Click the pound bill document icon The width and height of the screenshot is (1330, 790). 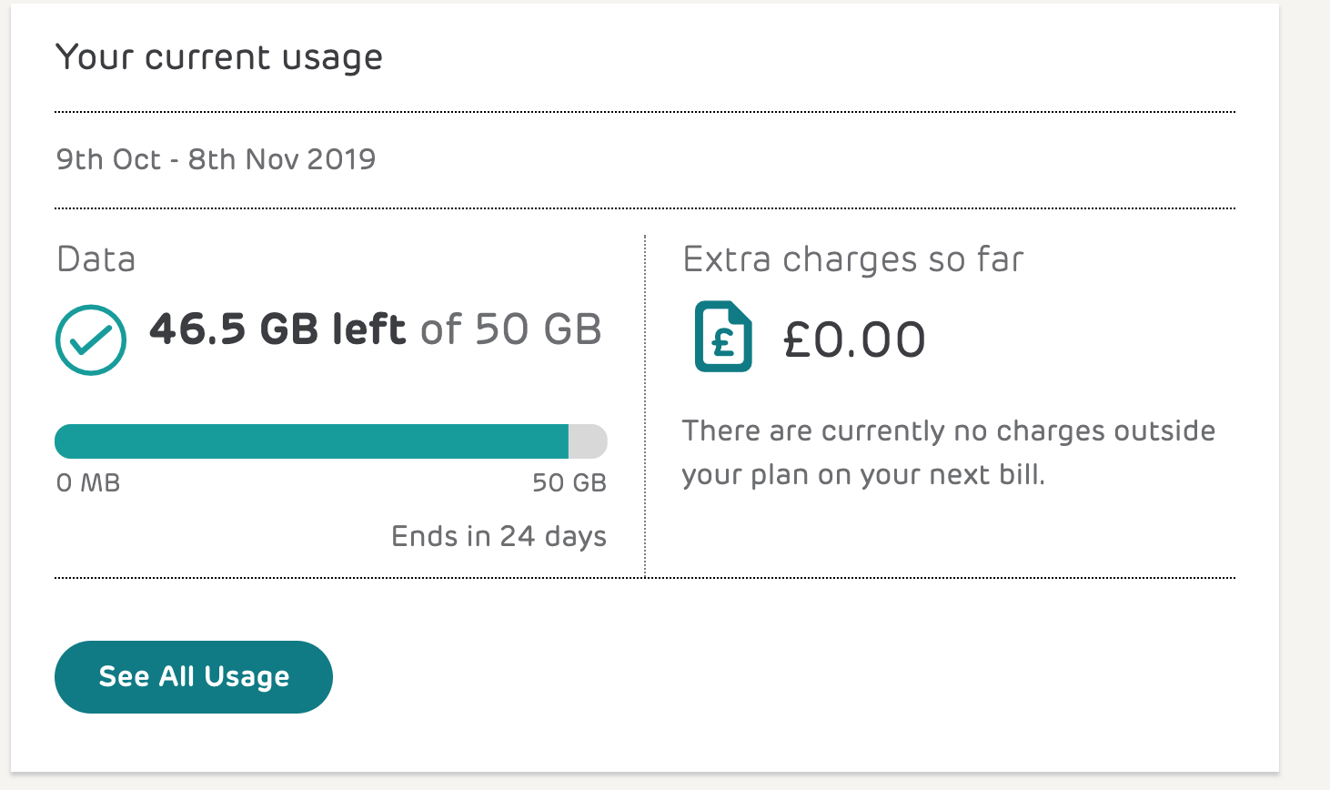tap(723, 337)
